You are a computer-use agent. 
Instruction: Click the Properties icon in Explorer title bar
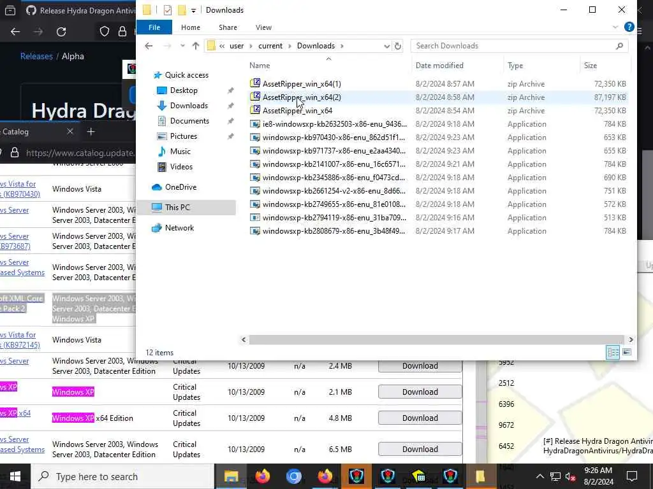point(168,10)
